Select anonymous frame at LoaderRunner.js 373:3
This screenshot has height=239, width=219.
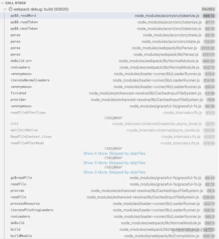point(109,74)
